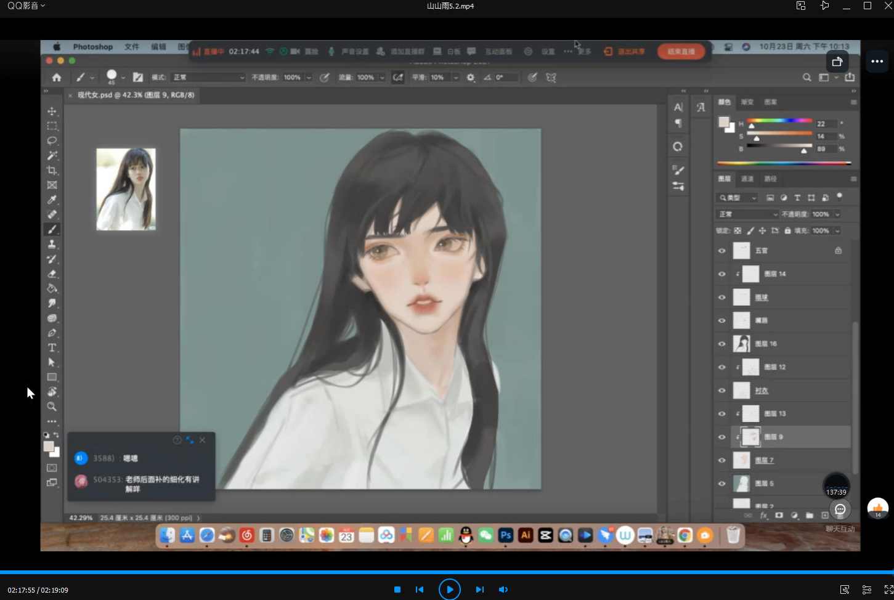Screen dimensions: 894x600
Task: Click the Photoshop home icon
Action: (57, 78)
